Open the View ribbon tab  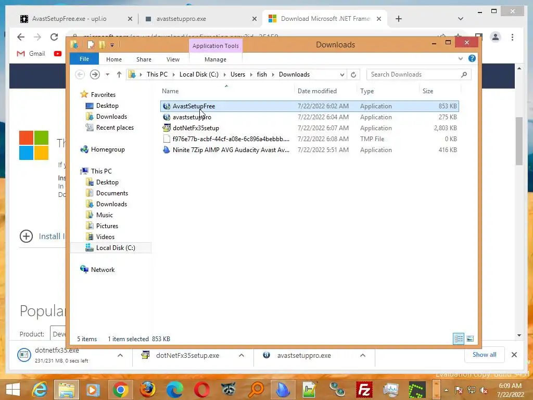click(173, 59)
